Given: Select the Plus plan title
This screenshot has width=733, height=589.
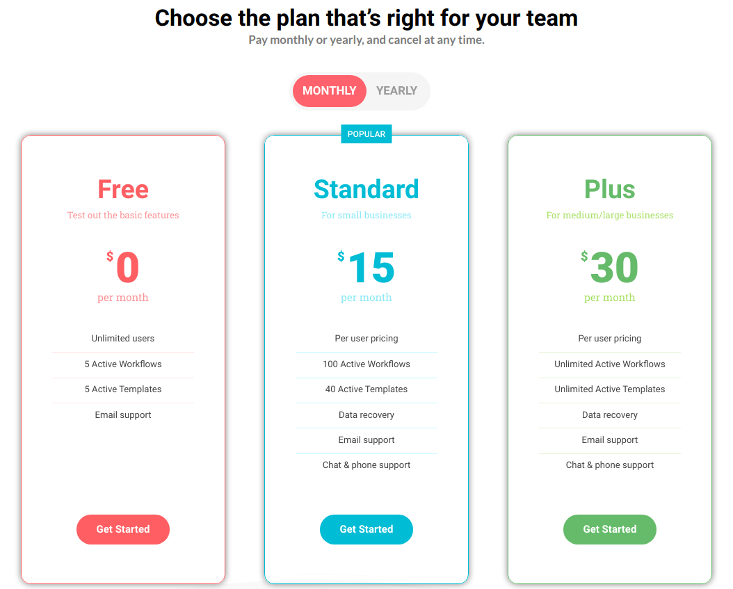Looking at the screenshot, I should [x=609, y=188].
